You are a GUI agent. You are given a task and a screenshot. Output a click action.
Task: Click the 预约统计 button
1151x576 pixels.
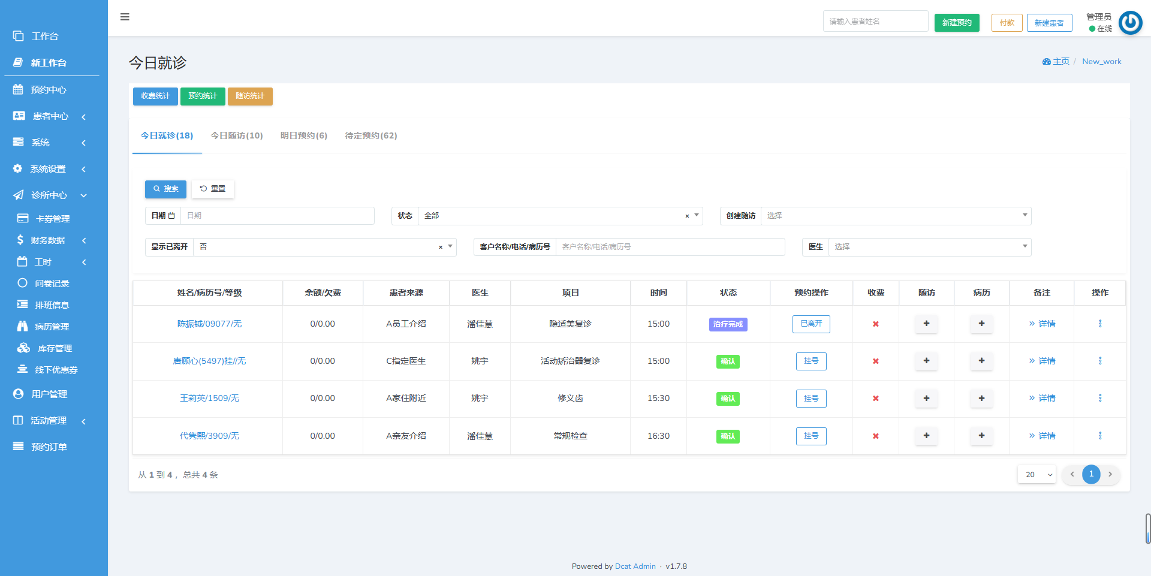[203, 96]
